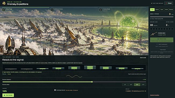This screenshot has width=175, height=98.
Task: Set receiver phase to 270°
Action: pyautogui.click(x=143, y=85)
